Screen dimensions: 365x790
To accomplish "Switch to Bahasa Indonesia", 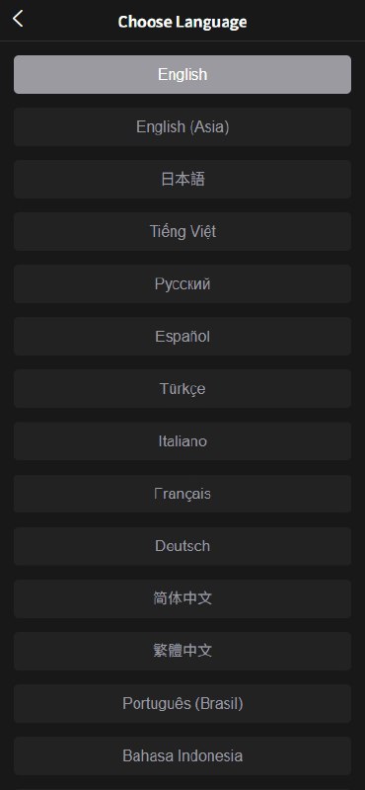I will pyautogui.click(x=182, y=755).
